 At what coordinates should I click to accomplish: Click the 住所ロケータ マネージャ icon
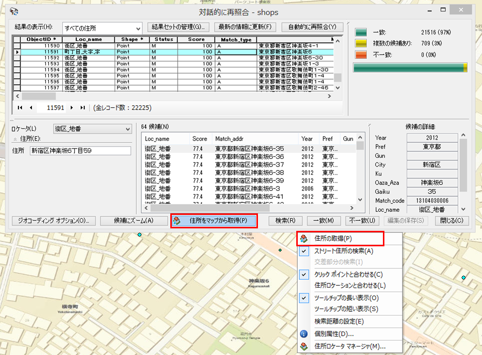coord(304,346)
